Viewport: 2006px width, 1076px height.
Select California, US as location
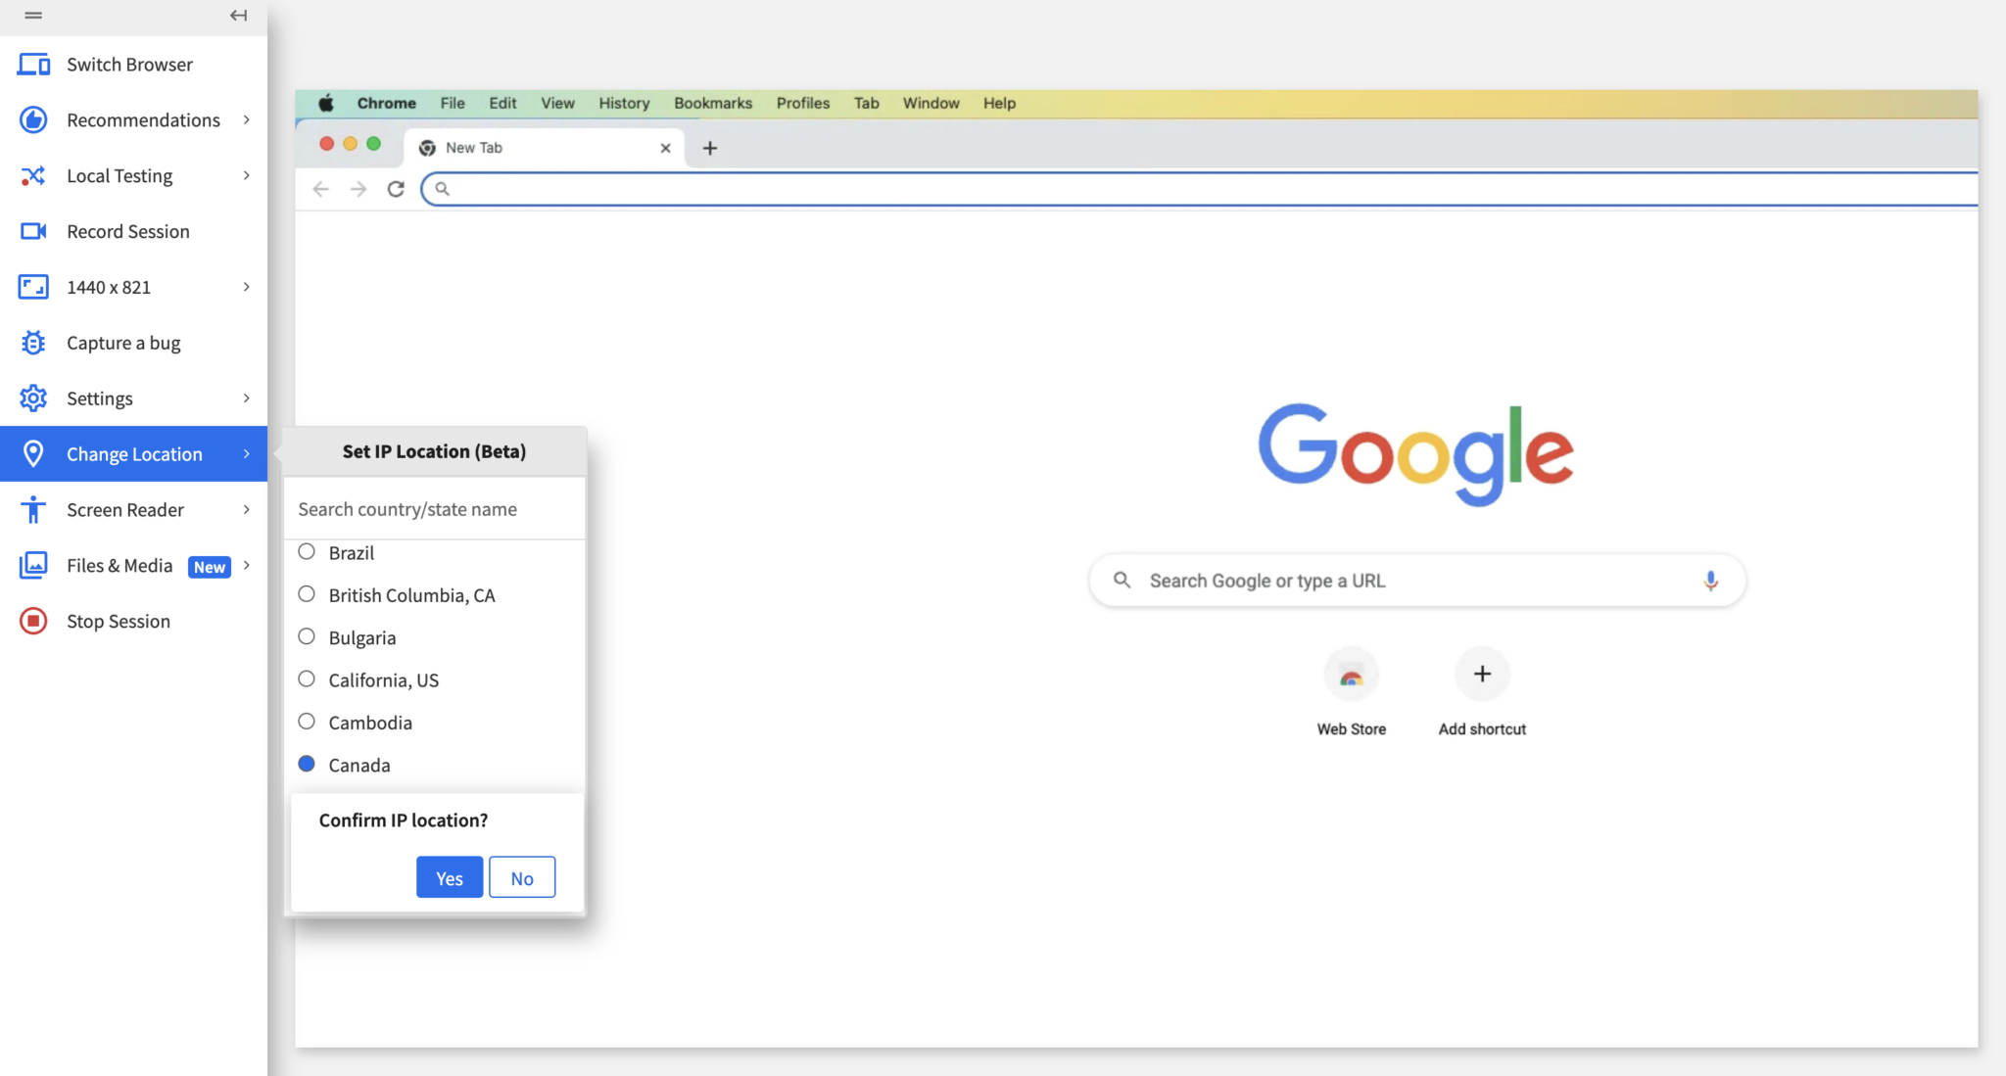(307, 678)
